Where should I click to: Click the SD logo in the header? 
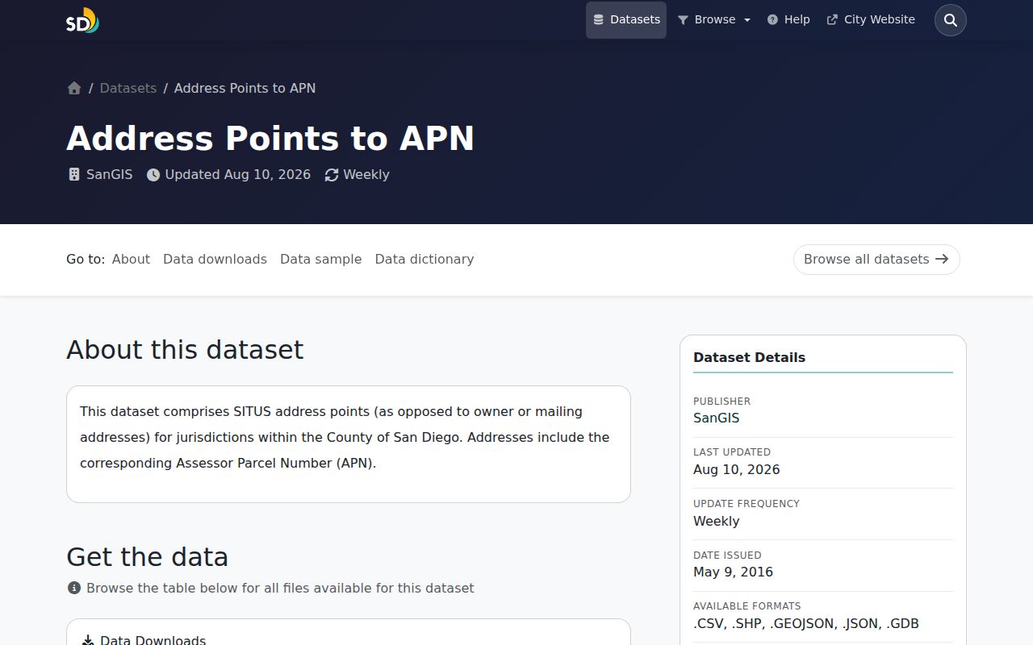click(x=82, y=20)
